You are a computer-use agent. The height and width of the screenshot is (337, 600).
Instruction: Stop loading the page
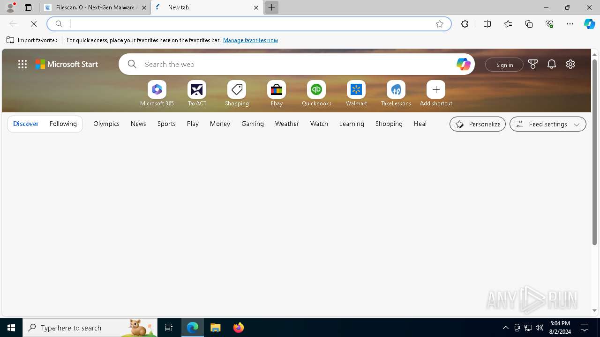(x=34, y=24)
